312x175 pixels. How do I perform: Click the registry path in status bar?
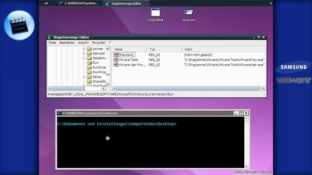[111, 94]
